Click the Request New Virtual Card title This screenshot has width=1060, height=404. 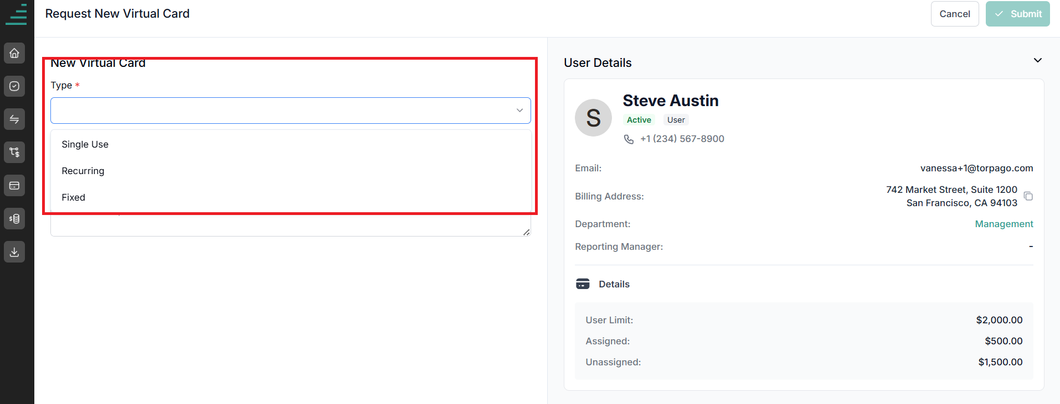pyautogui.click(x=117, y=14)
